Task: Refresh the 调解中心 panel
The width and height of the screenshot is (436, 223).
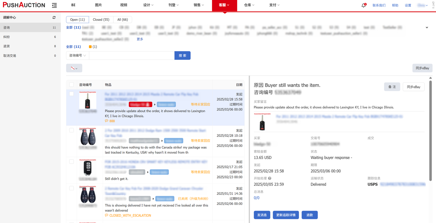Action: pyautogui.click(x=54, y=17)
